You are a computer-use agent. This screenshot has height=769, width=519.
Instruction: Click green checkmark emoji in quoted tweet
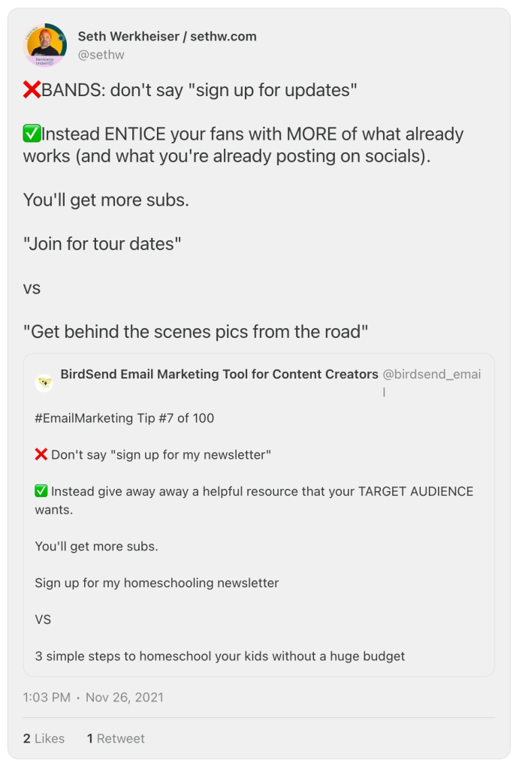[x=41, y=492]
